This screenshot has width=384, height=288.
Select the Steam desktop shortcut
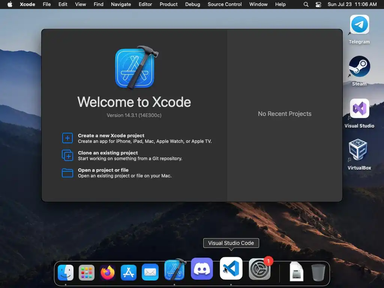click(359, 71)
